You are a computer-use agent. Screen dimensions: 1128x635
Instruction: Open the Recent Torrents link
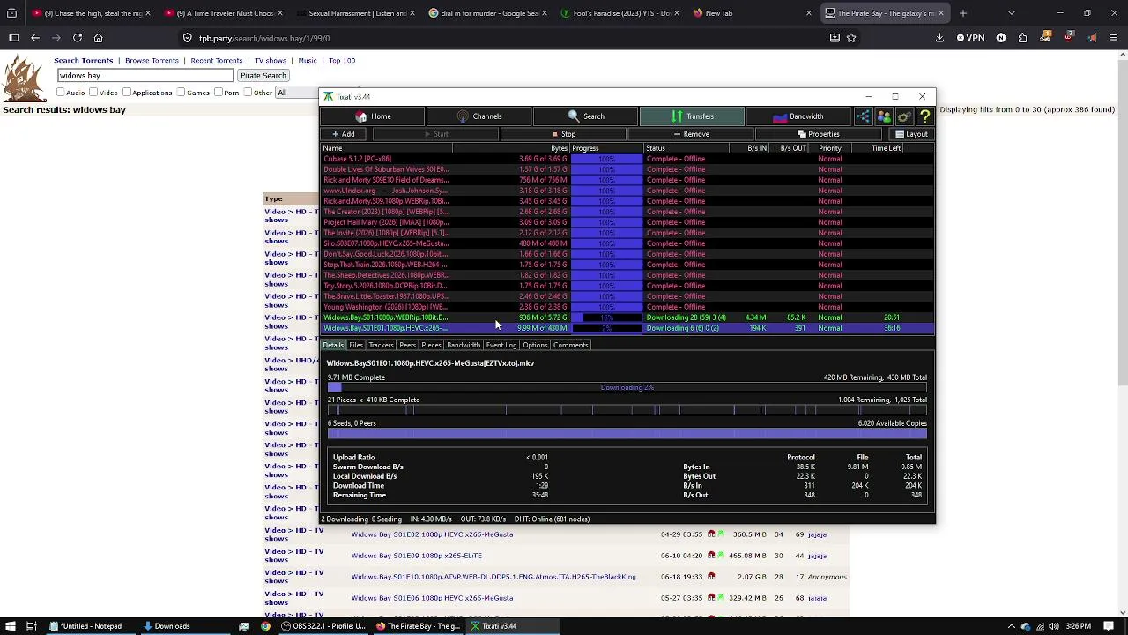[x=217, y=61]
